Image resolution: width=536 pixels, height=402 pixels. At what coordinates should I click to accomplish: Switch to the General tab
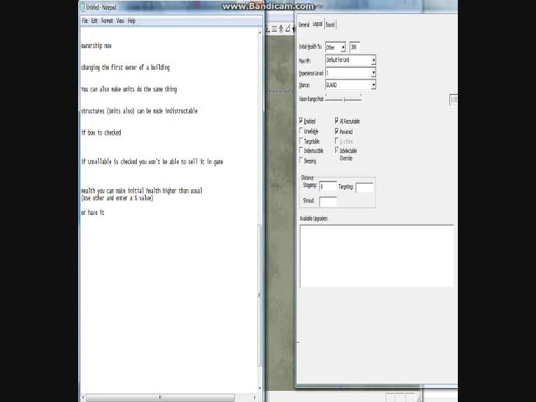point(304,24)
